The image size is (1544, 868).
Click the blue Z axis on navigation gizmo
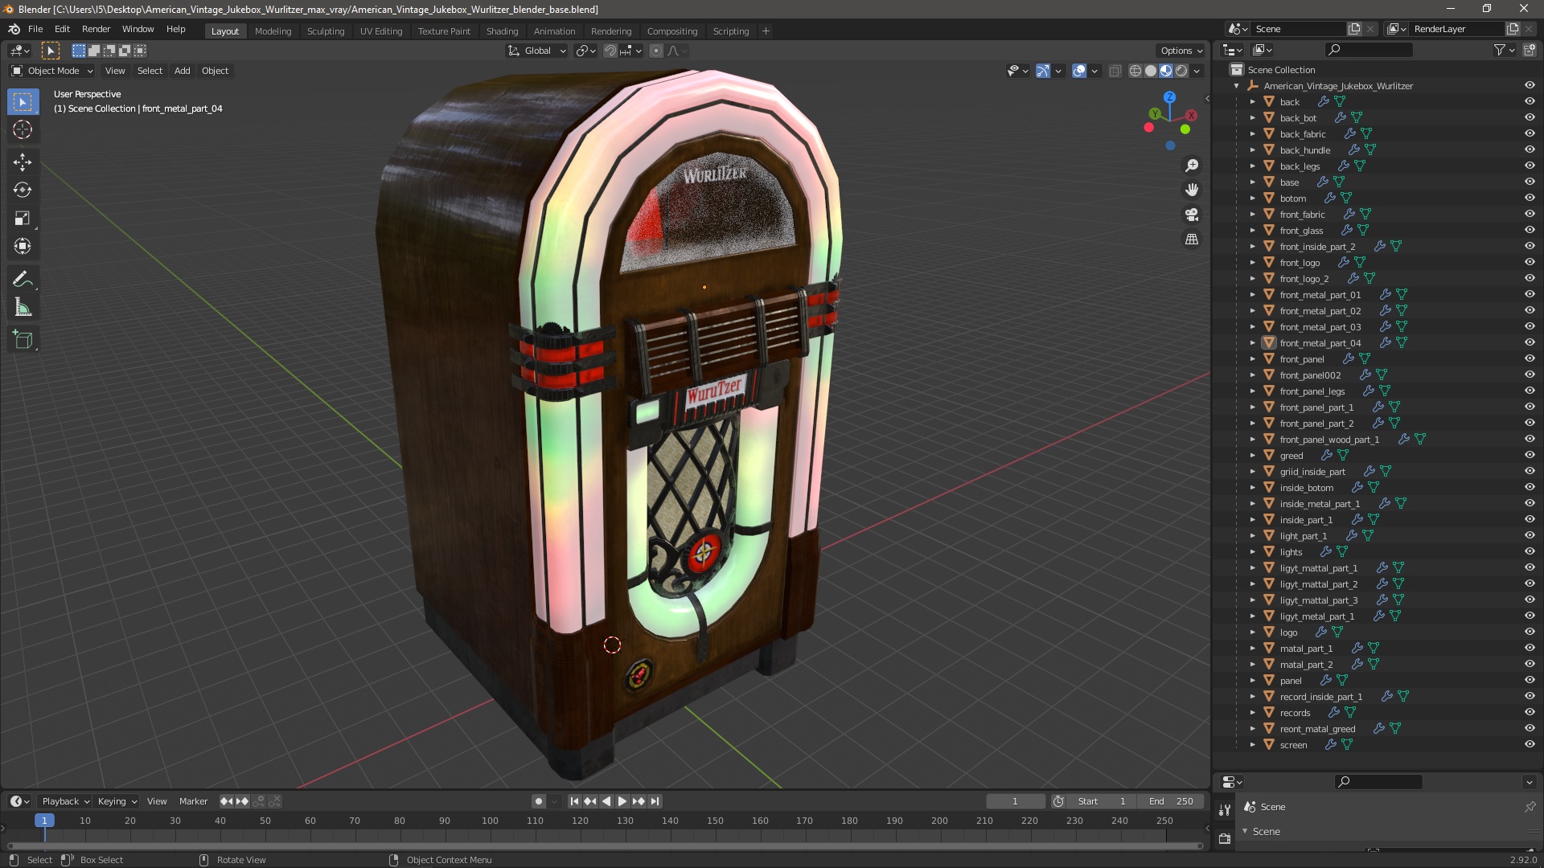(1169, 96)
